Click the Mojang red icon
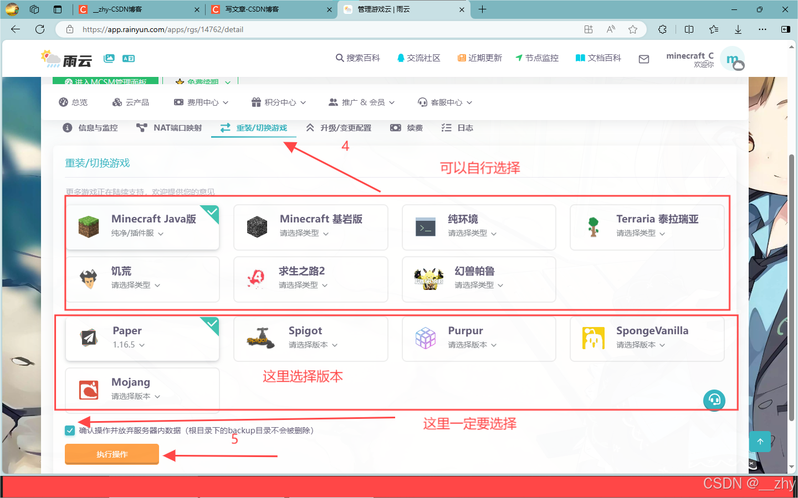The width and height of the screenshot is (798, 498). coord(89,390)
